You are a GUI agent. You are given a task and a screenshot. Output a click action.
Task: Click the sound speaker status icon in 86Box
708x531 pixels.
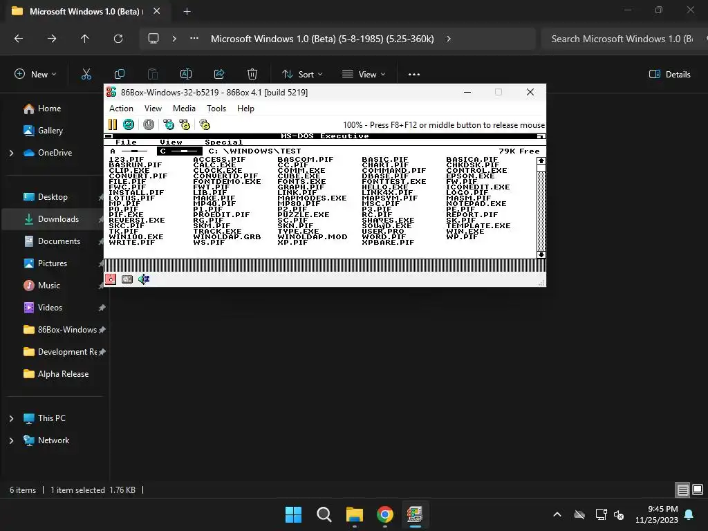(x=144, y=279)
